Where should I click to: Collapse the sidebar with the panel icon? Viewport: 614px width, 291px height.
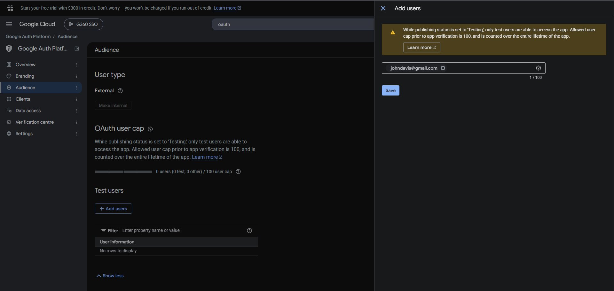(77, 49)
